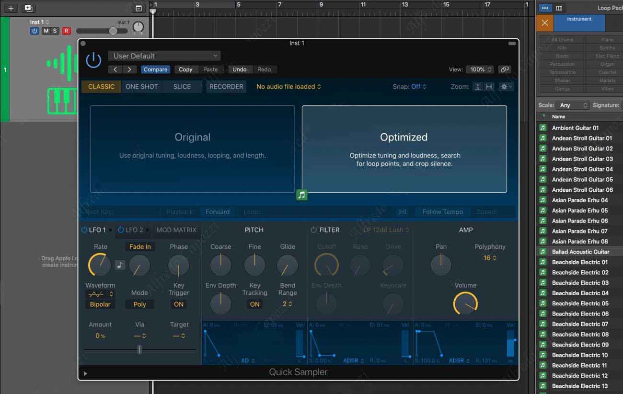This screenshot has width=623, height=394.
Task: Toggle the Filter power button
Action: (x=313, y=230)
